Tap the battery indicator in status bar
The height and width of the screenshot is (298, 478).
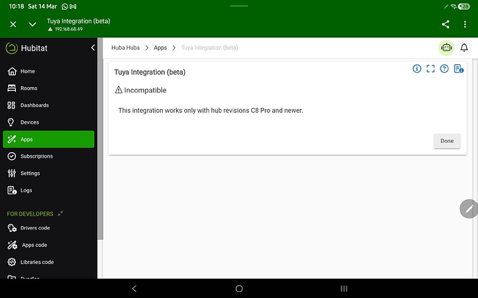463,6
